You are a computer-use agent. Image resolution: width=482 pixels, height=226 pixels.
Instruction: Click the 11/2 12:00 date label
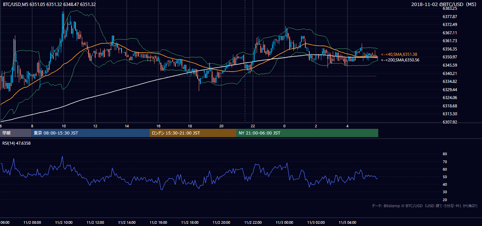[95, 223]
